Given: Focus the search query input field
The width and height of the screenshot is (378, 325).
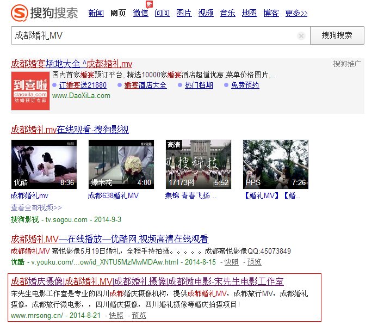Looking at the screenshot, I should point(152,36).
